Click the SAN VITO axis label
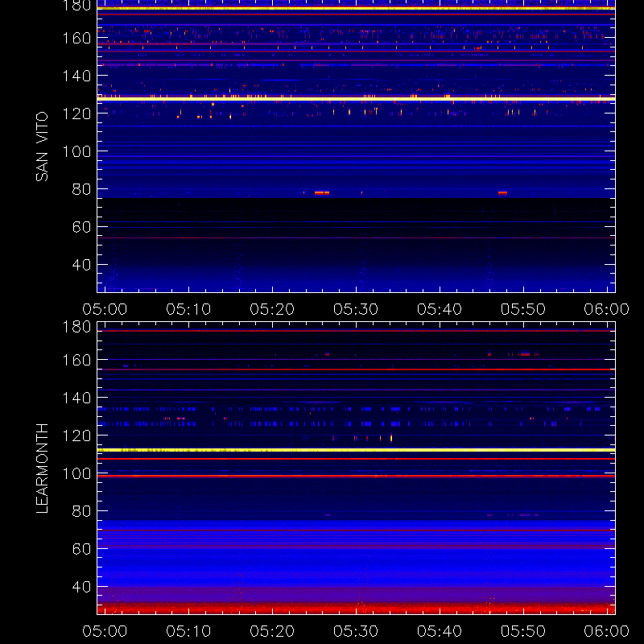 point(42,147)
